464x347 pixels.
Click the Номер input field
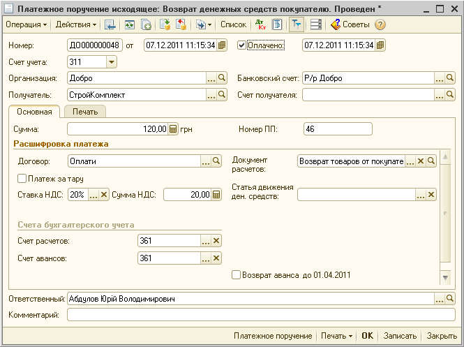point(95,45)
